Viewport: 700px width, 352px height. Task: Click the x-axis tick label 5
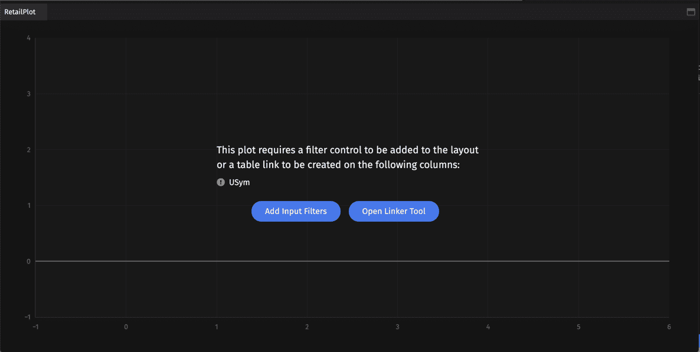pos(578,327)
